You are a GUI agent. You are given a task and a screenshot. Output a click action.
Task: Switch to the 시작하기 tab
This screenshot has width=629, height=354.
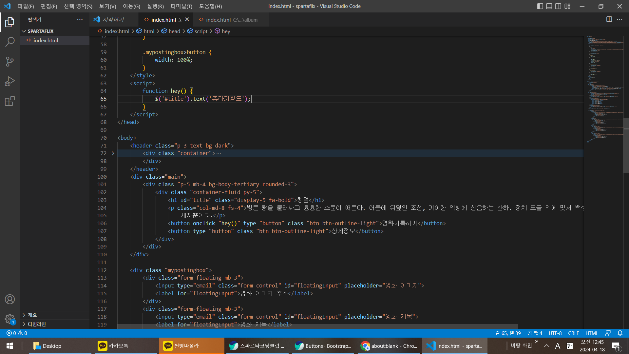point(114,20)
